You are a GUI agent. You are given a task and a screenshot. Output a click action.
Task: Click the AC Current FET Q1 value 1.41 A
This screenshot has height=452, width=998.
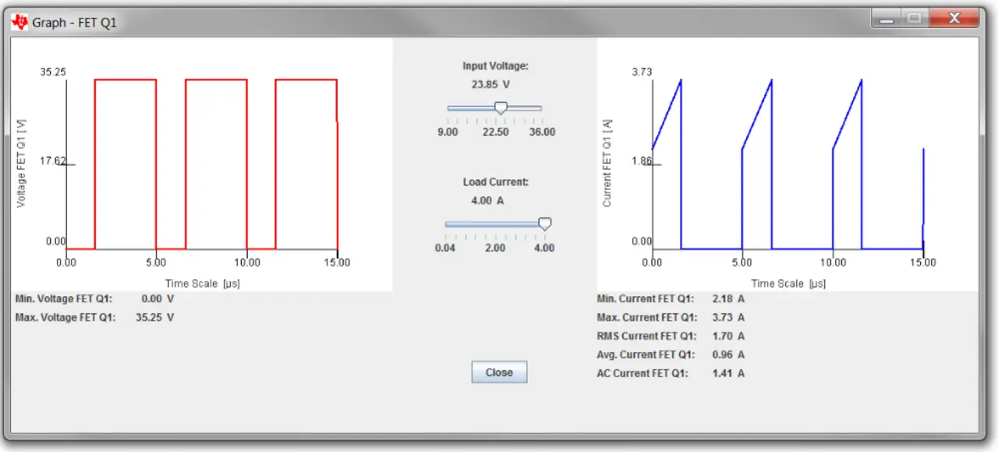[728, 374]
